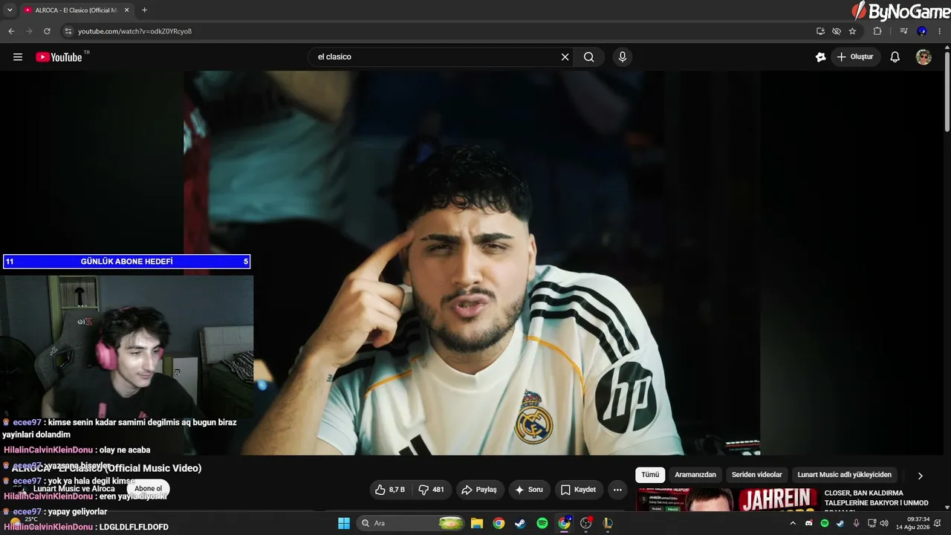Show more filter chips with the arrow

[920, 476]
